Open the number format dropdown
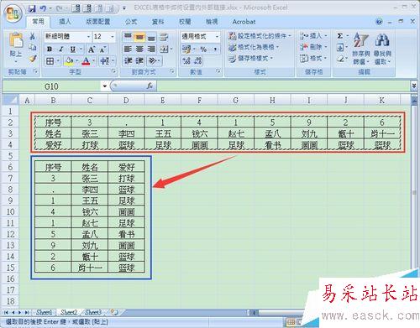 click(217, 37)
